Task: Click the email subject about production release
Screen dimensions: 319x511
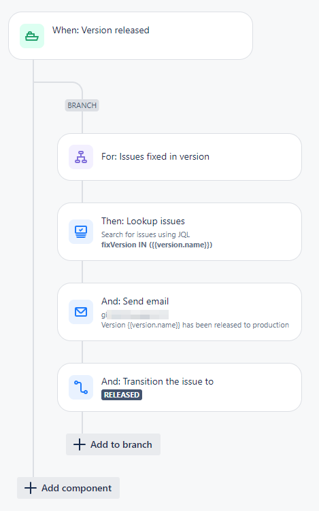Action: (x=195, y=325)
